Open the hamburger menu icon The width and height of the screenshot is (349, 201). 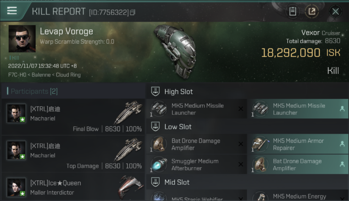click(12, 11)
